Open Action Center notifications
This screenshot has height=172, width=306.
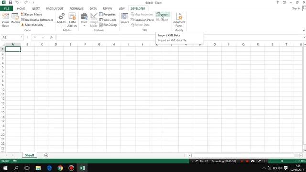point(286,168)
